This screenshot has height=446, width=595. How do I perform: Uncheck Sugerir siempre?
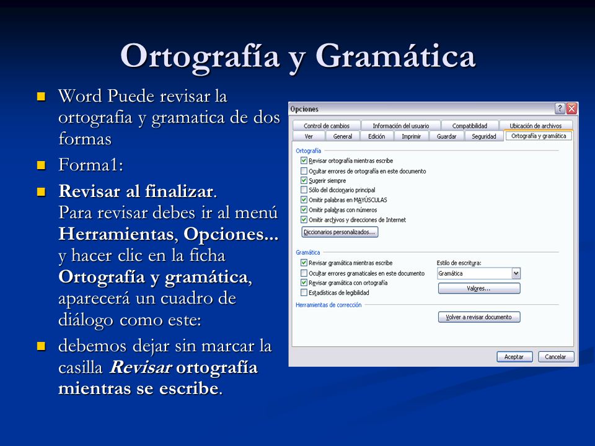click(x=304, y=180)
